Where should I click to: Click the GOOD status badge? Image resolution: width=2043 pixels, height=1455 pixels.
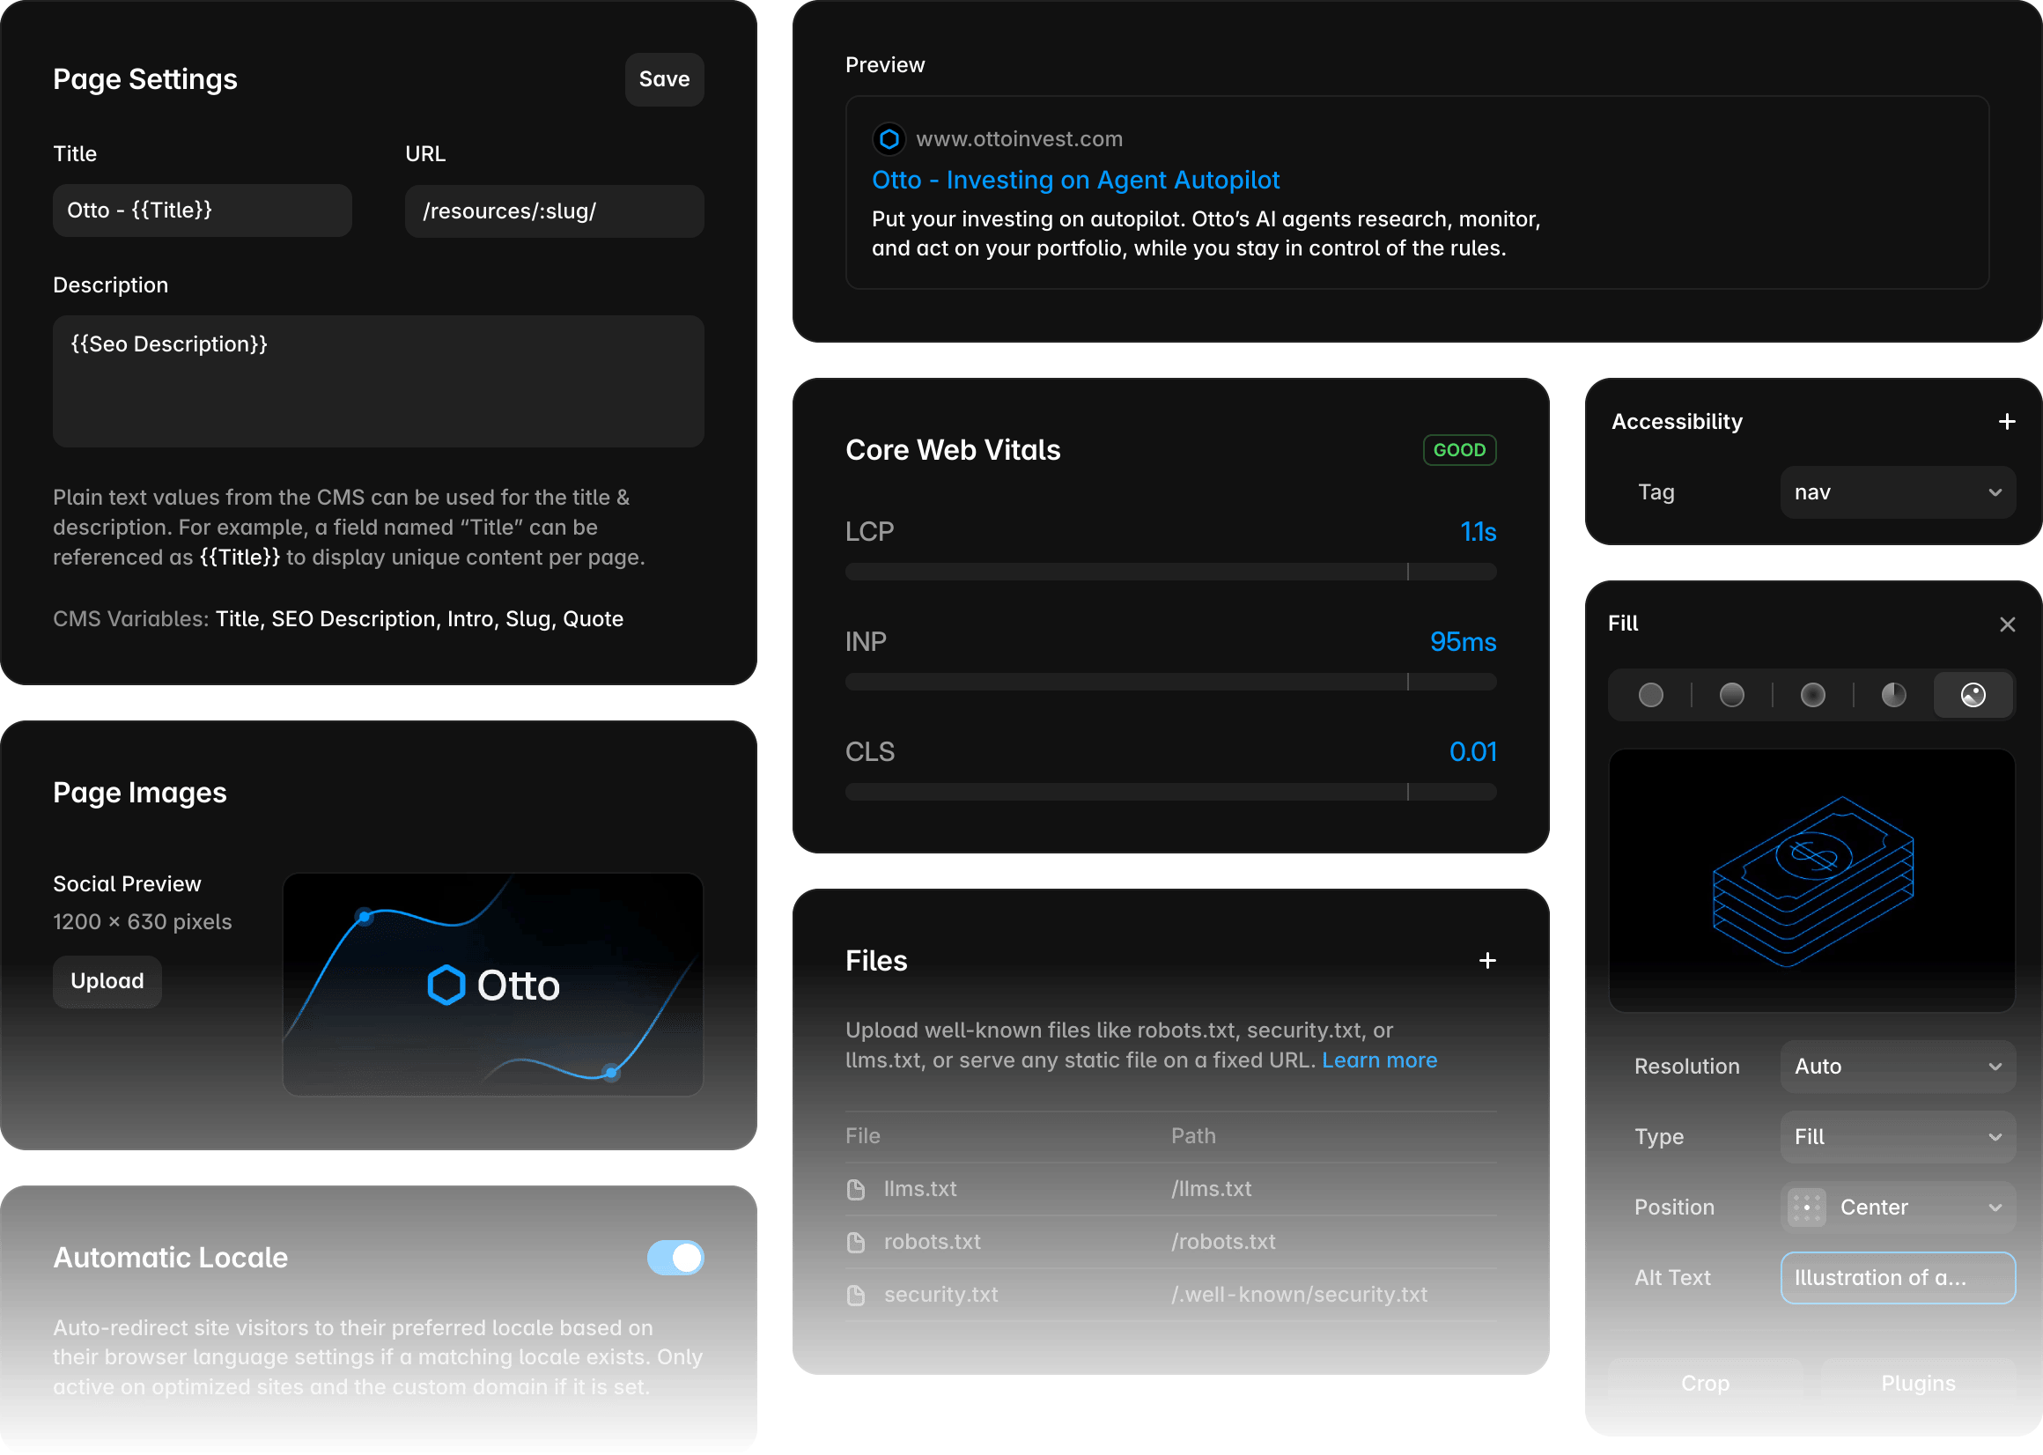[1459, 450]
